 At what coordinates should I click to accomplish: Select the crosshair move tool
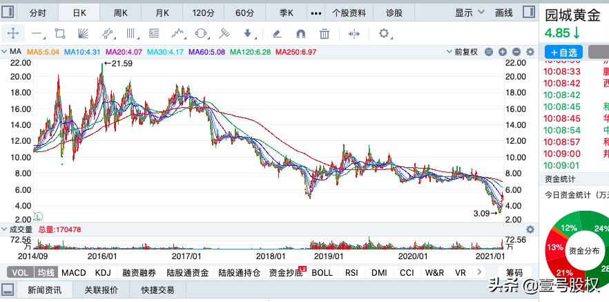[x=12, y=33]
